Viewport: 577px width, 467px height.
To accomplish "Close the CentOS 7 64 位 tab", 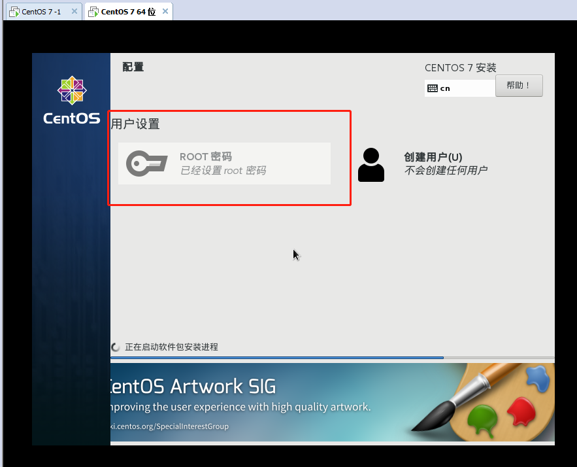I will point(165,11).
